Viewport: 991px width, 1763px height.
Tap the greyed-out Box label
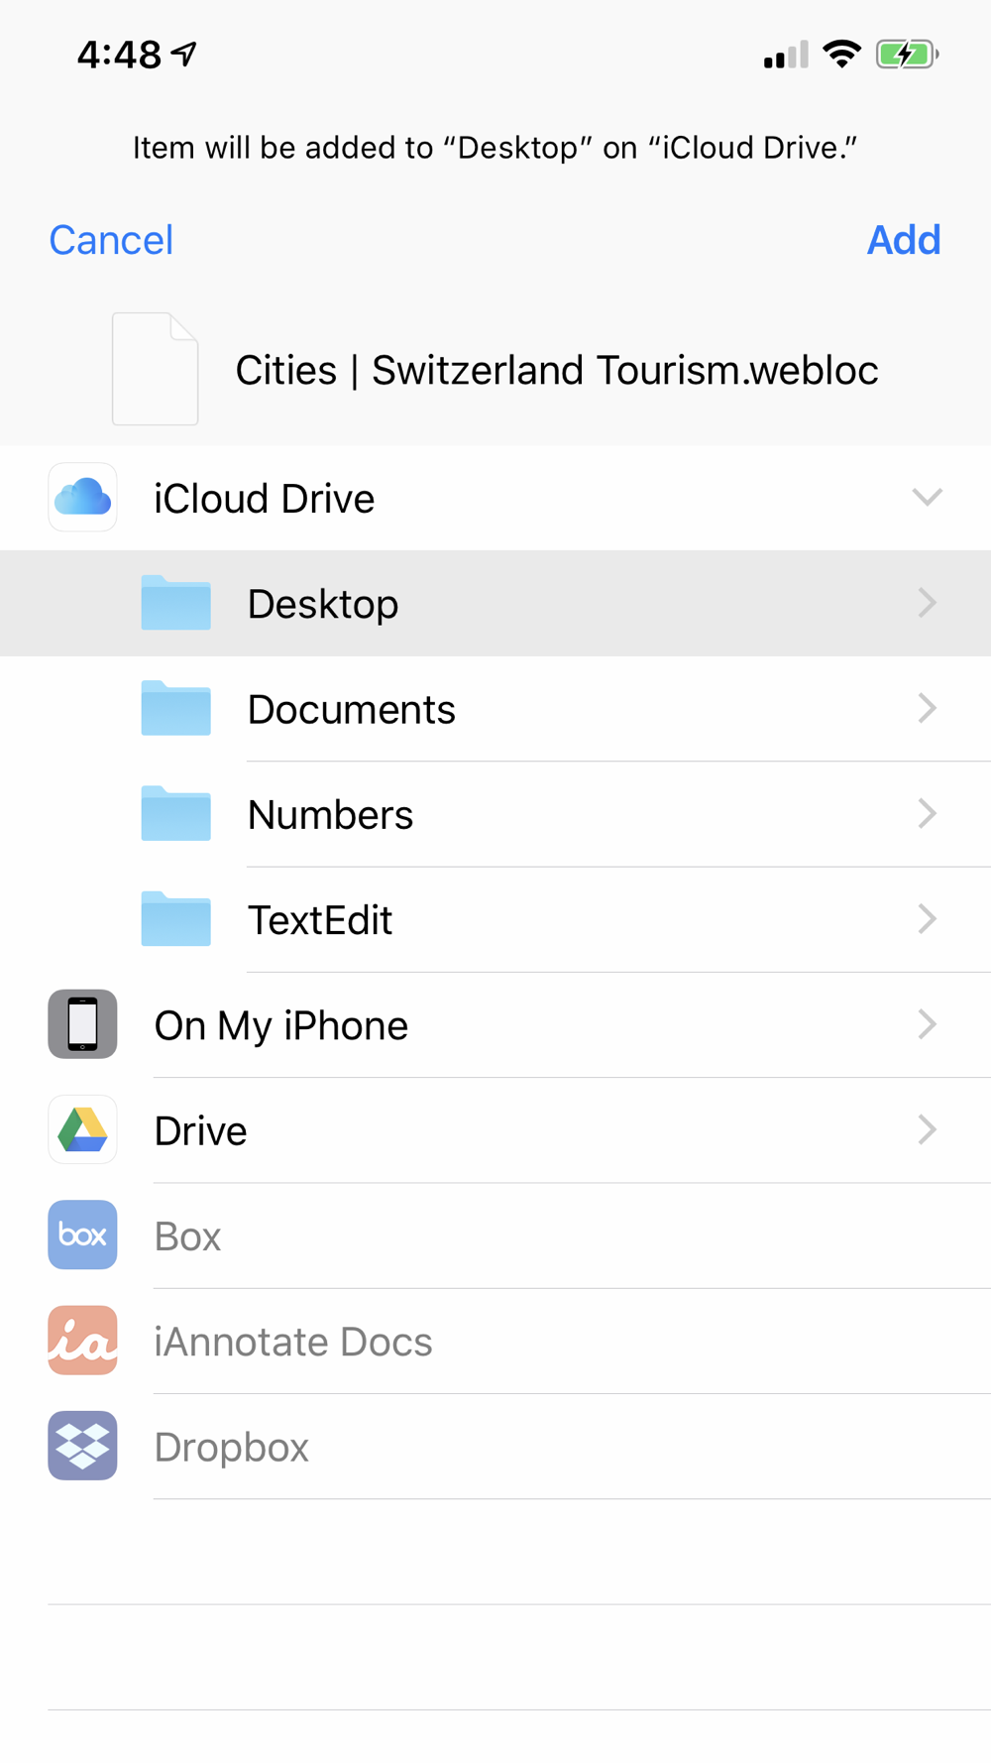[x=187, y=1236]
